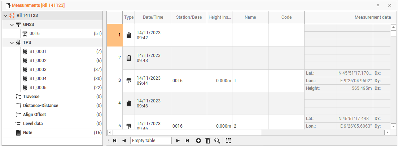
Task: Click the add record plus icon
Action: coord(198,141)
